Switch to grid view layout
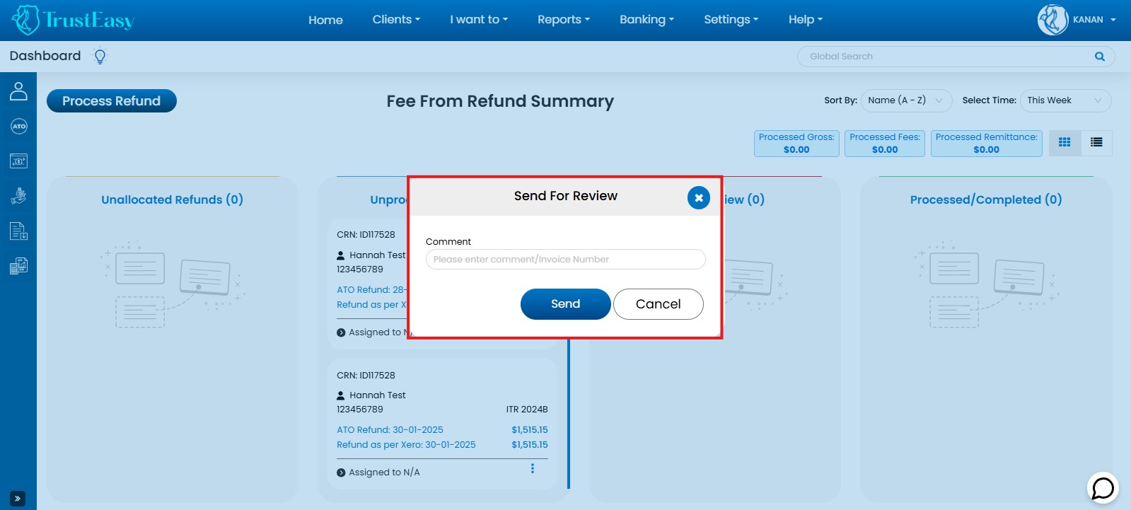 coord(1064,142)
